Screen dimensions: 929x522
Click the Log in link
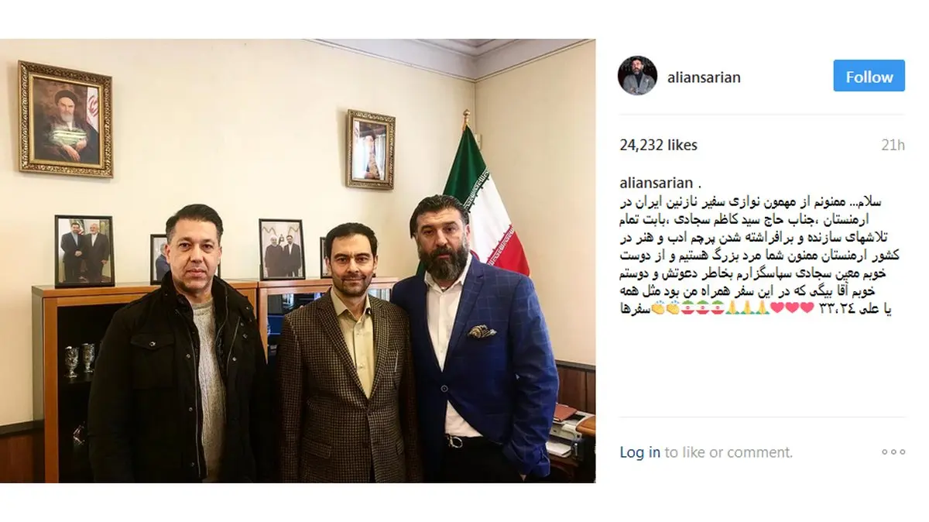tap(639, 452)
